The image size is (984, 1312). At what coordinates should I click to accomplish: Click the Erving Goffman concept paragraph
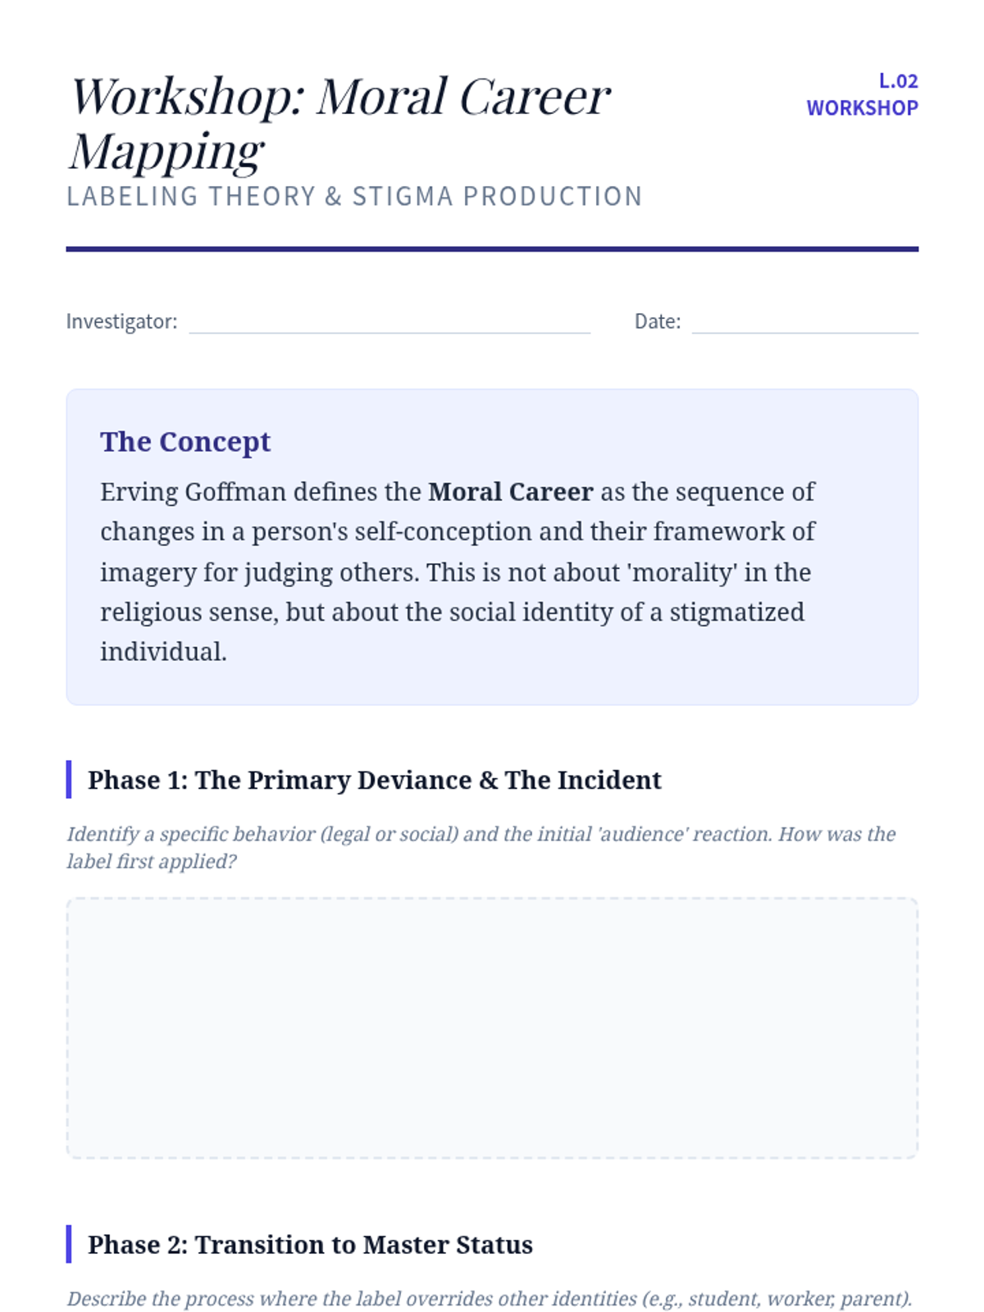(x=458, y=572)
